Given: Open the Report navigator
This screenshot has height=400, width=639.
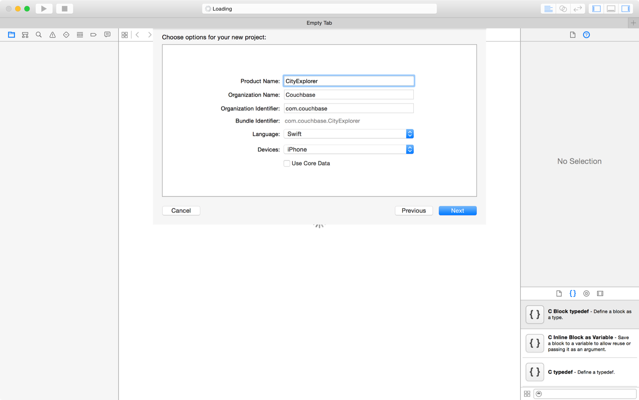Looking at the screenshot, I should (x=107, y=35).
